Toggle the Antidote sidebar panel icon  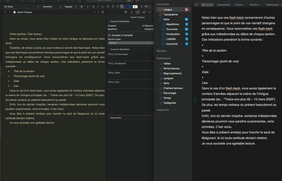[x=197, y=5]
